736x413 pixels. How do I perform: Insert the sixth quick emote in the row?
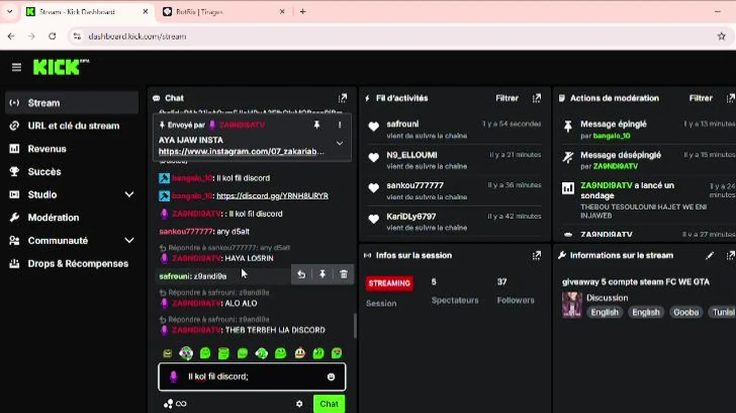point(261,353)
